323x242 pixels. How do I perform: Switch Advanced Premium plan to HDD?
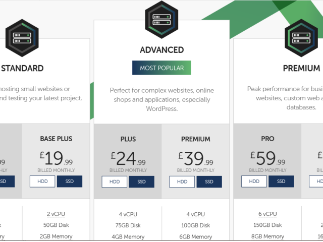[182, 181]
